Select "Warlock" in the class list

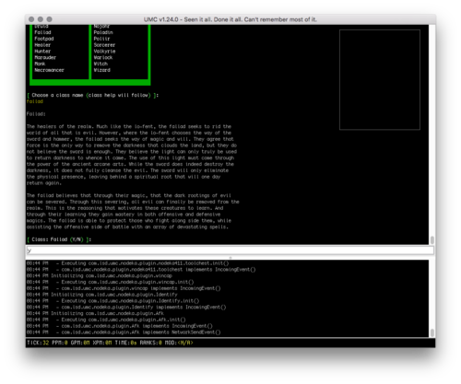coord(103,57)
